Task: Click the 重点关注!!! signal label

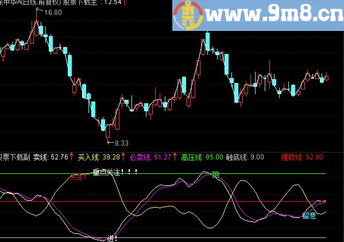Action: tap(115, 172)
